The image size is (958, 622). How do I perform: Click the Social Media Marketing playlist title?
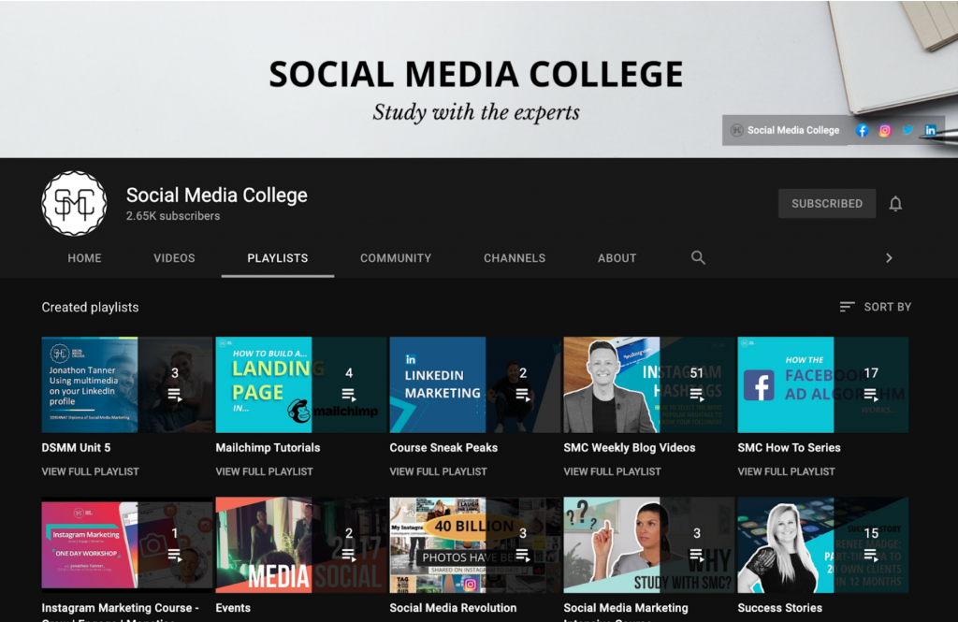pos(626,612)
